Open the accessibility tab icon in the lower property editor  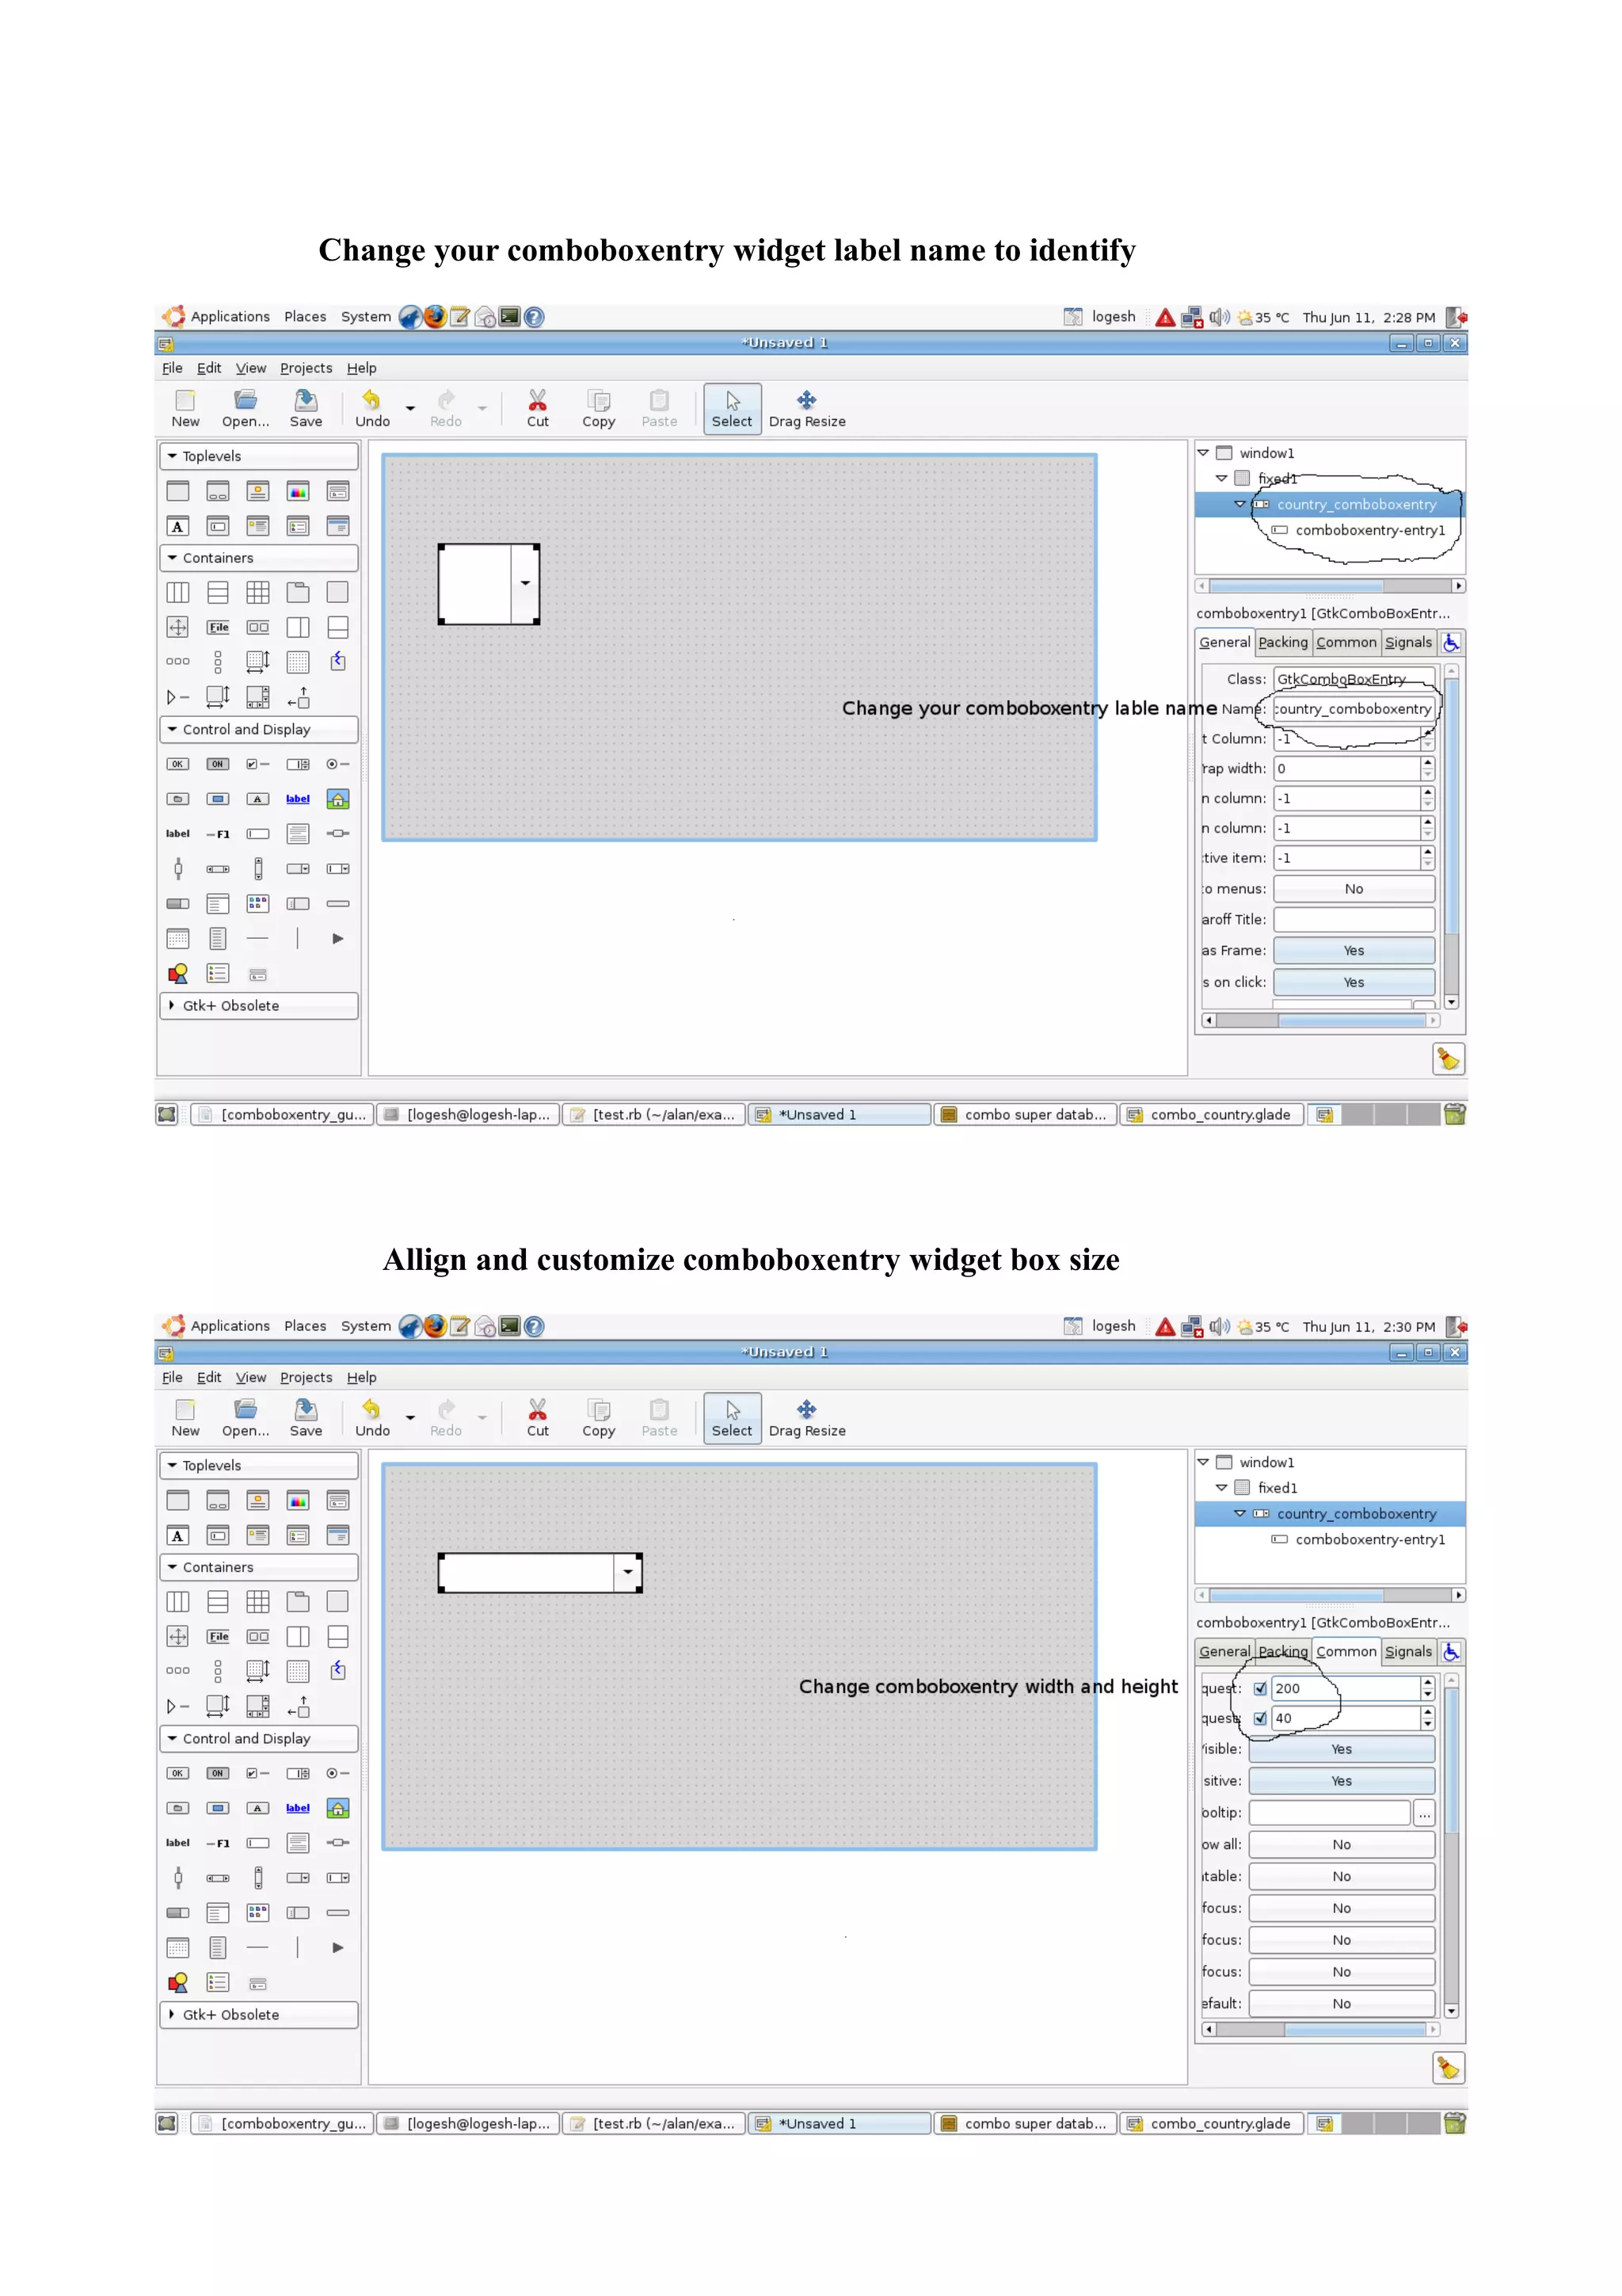1451,1652
